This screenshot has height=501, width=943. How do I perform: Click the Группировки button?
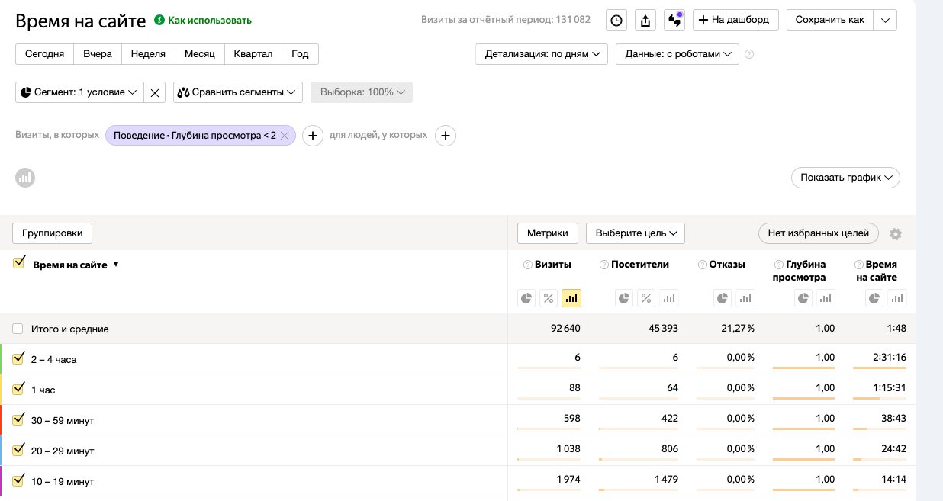point(53,233)
